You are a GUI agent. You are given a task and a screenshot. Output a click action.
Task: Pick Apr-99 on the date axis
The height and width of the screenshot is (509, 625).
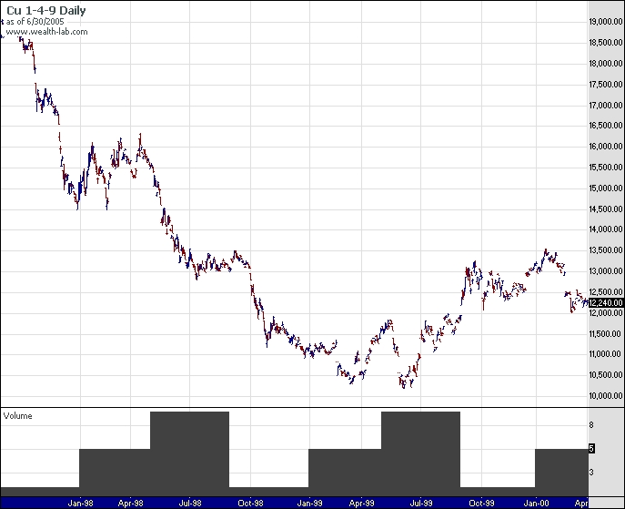tap(363, 502)
